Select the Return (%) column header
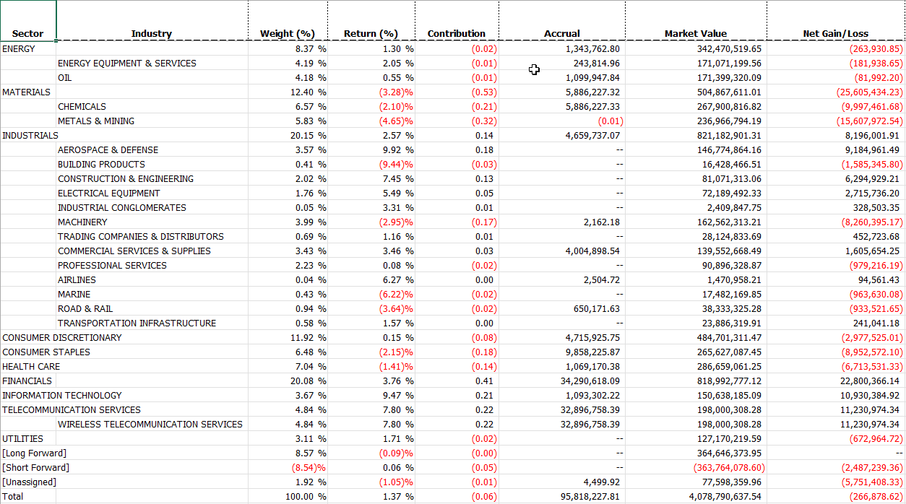906x504 pixels. [371, 33]
